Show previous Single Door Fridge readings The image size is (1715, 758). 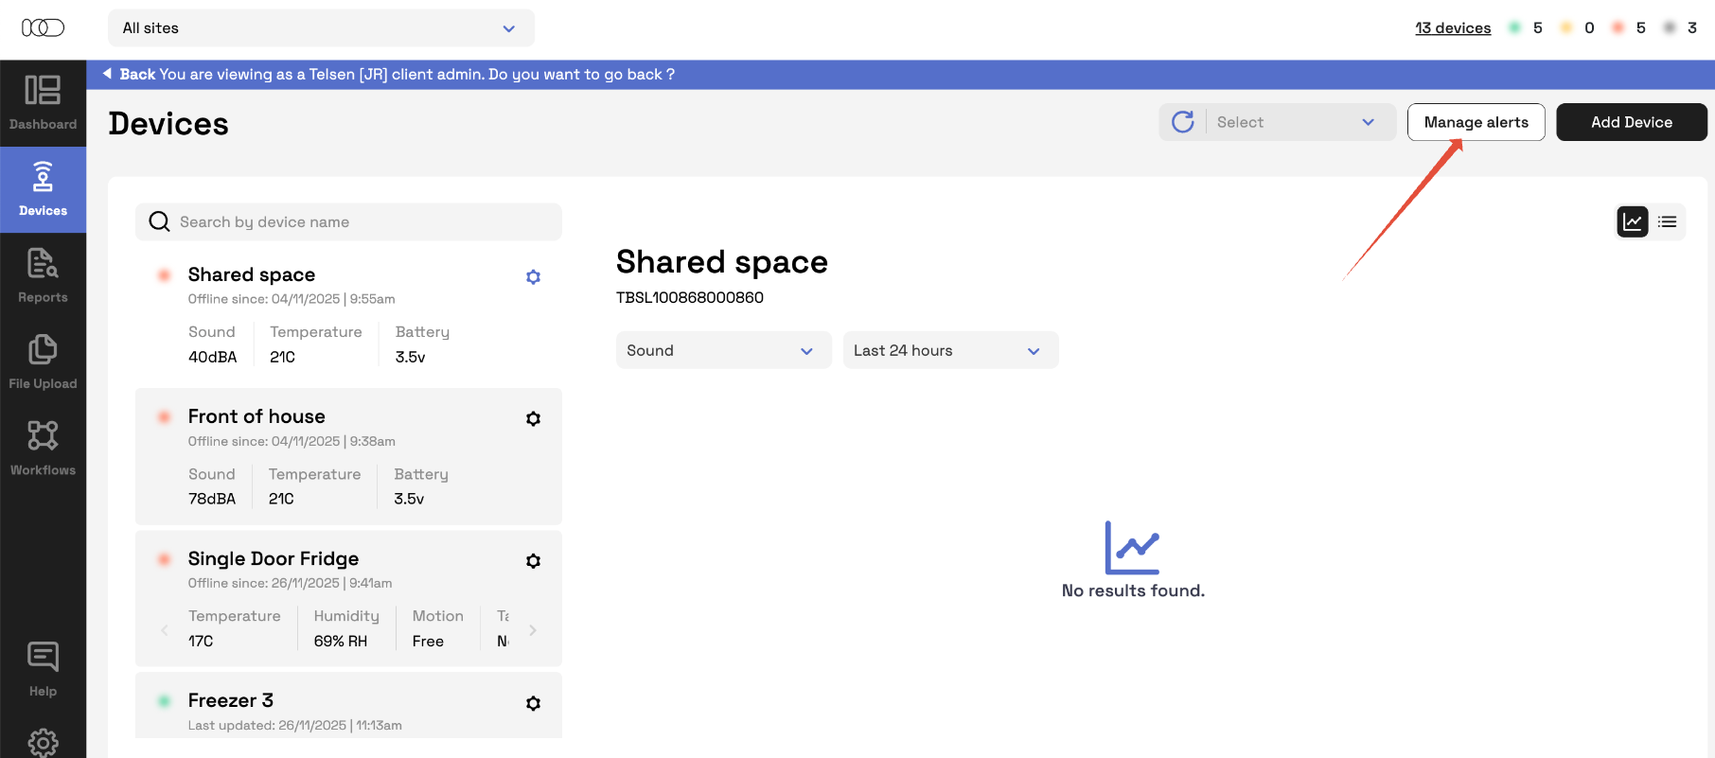point(165,630)
